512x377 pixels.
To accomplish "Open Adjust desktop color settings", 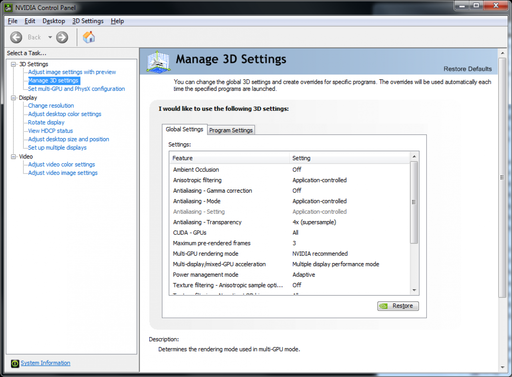I will tap(64, 114).
